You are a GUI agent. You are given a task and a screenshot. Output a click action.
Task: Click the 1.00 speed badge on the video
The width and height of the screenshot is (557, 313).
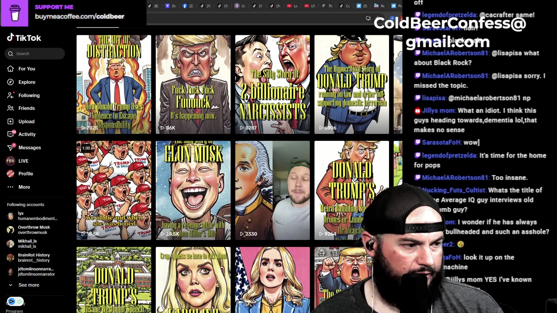(86, 148)
